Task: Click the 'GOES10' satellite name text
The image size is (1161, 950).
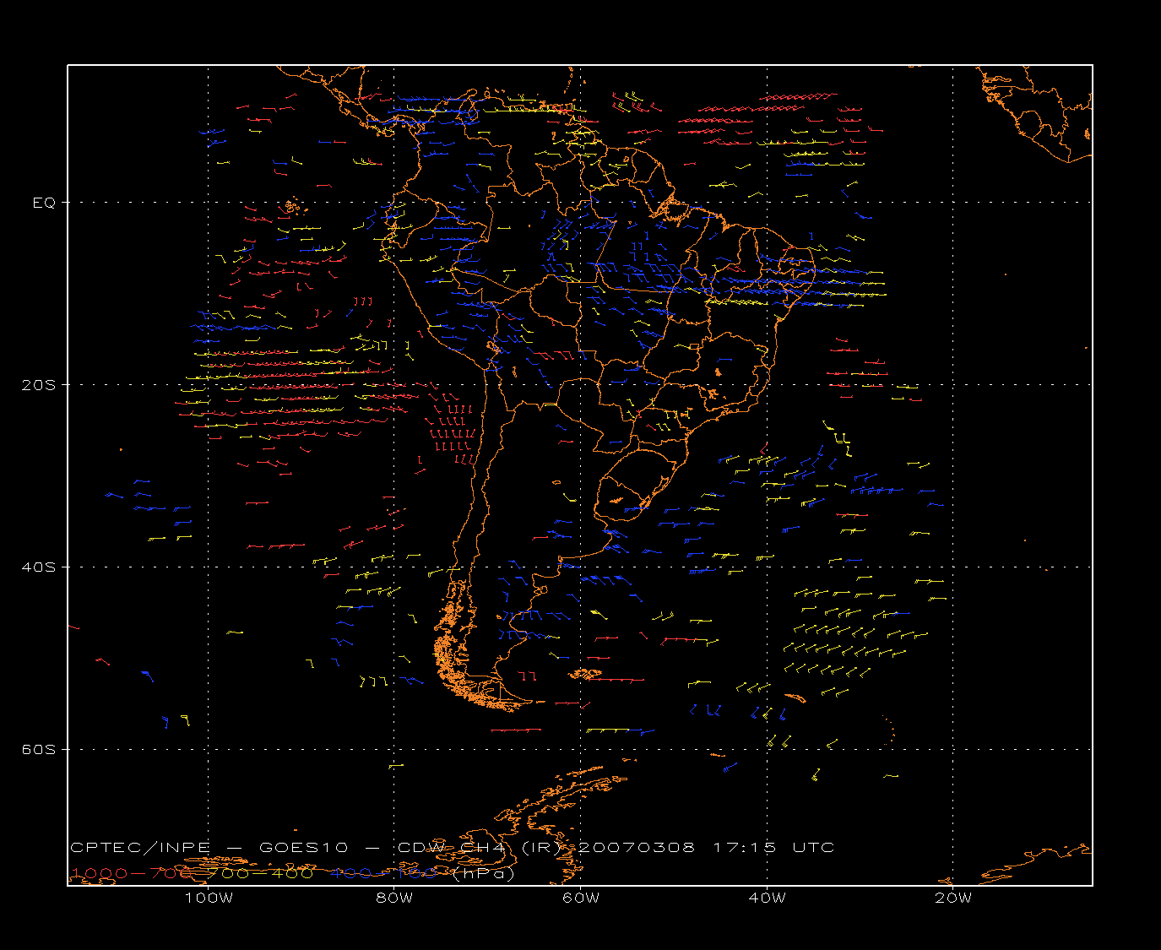Action: [302, 847]
